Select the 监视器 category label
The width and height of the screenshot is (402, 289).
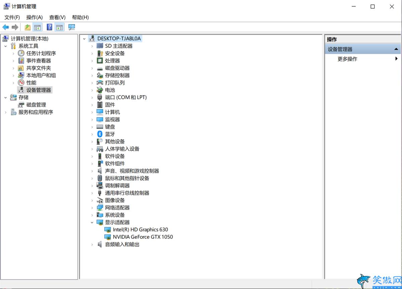112,119
